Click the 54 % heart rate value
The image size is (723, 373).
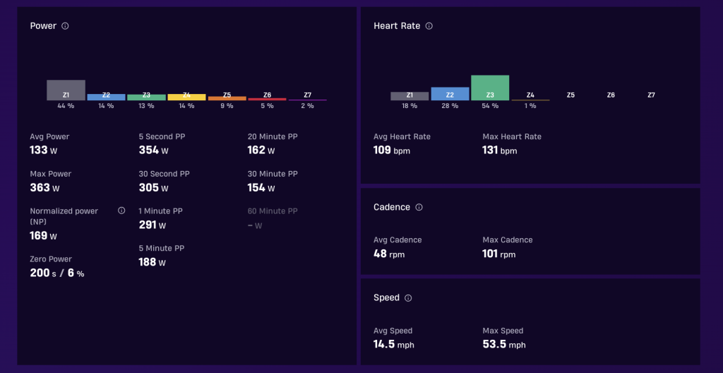[490, 106]
